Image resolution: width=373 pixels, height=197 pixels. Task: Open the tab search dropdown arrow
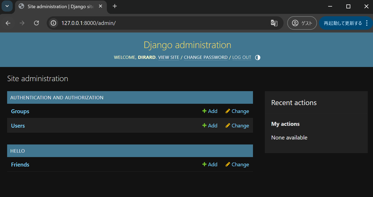tap(7, 6)
